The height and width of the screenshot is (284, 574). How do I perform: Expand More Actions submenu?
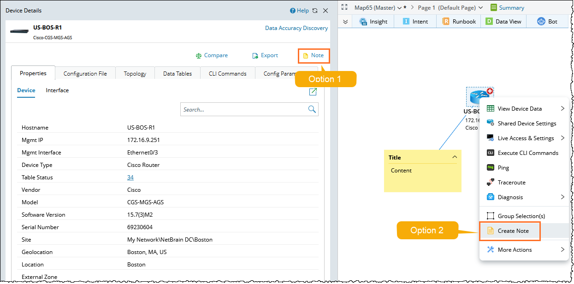(525, 250)
